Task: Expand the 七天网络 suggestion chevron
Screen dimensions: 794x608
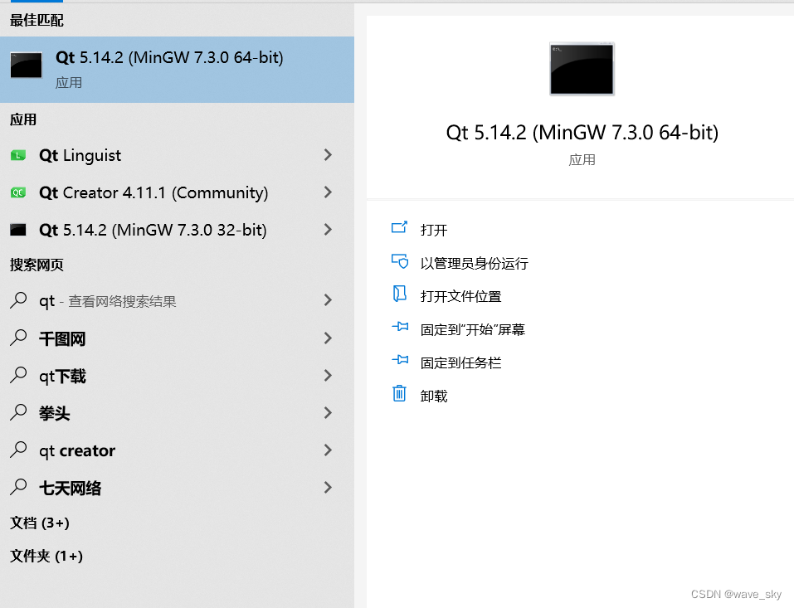Action: pyautogui.click(x=328, y=488)
